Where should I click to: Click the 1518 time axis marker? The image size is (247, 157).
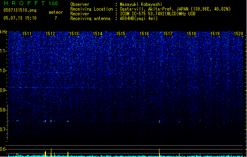point(191,34)
